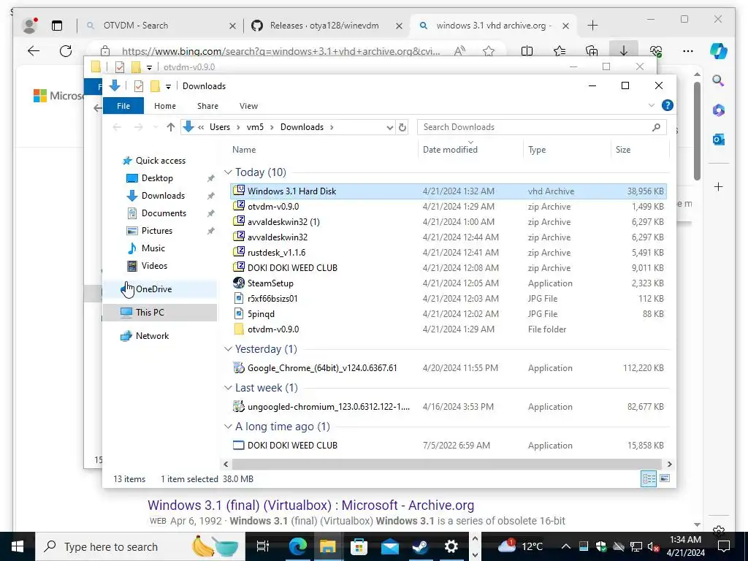Open Edge settings and more menu

click(688, 50)
